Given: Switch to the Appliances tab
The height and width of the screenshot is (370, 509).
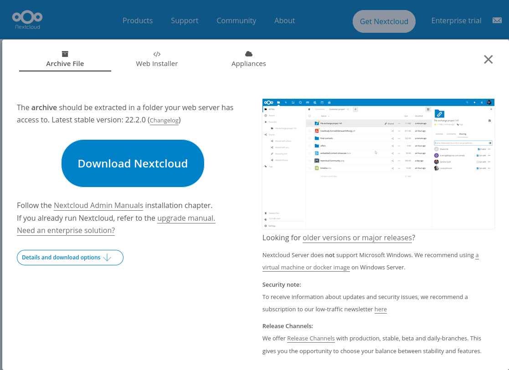Looking at the screenshot, I should point(249,59).
